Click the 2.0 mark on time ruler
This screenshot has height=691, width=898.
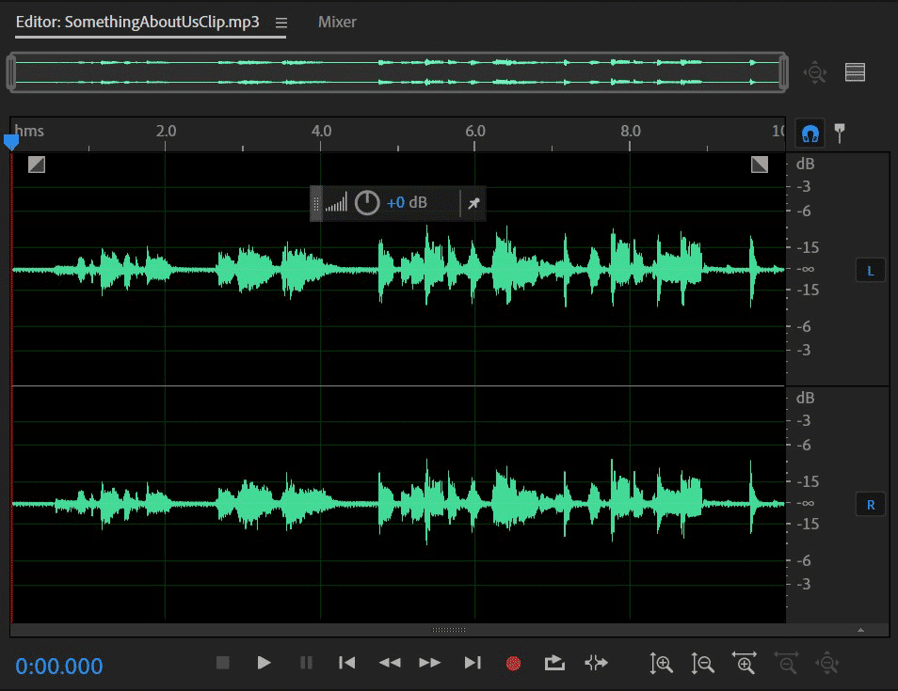point(166,131)
